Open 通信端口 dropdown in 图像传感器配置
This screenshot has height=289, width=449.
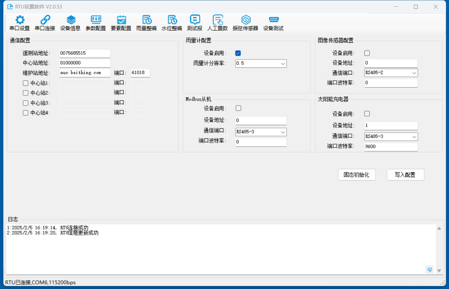391,73
